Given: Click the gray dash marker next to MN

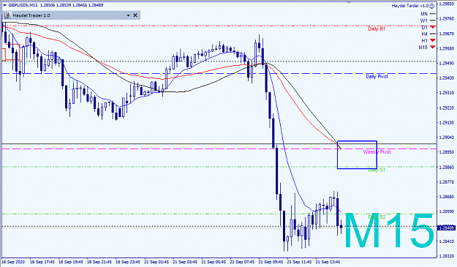Looking at the screenshot, I should [x=433, y=14].
